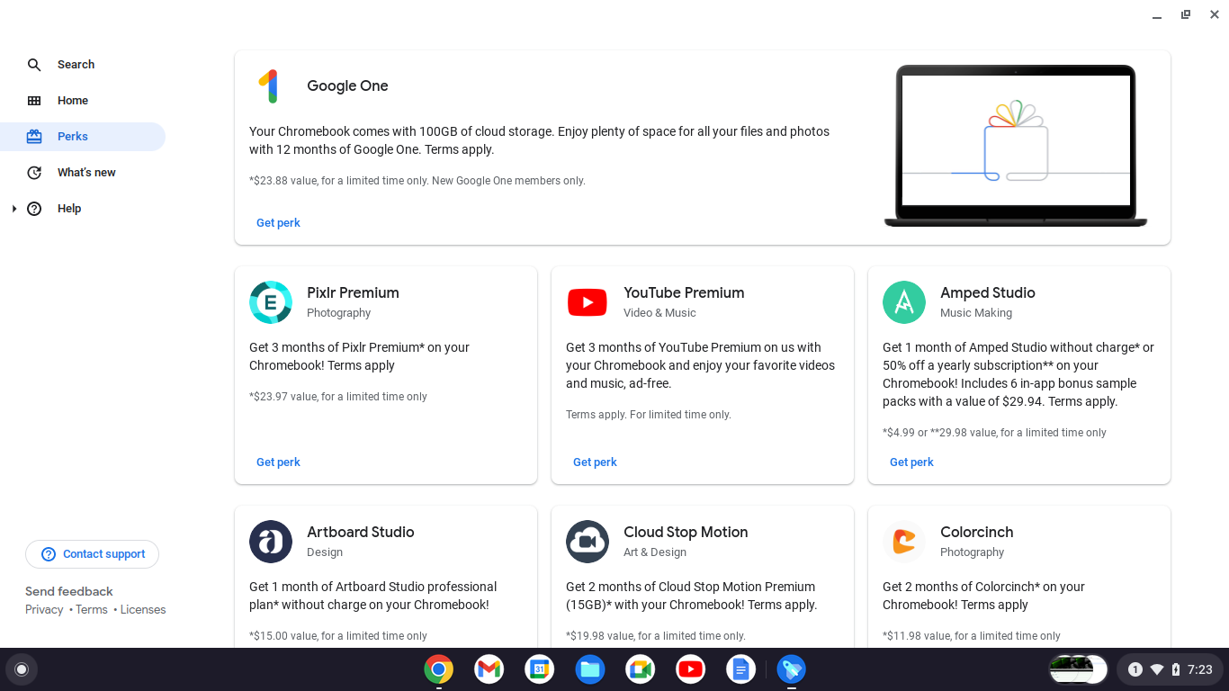Click the Colorcinch app icon

[x=904, y=542]
